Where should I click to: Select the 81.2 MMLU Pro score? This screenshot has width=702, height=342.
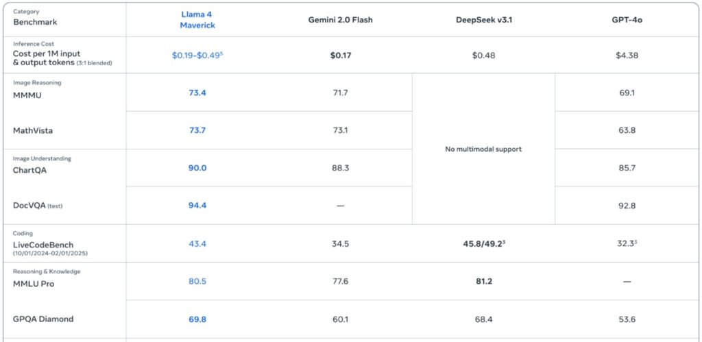483,281
